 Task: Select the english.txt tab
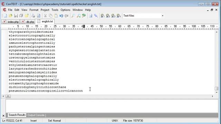pyautogui.click(x=45, y=21)
